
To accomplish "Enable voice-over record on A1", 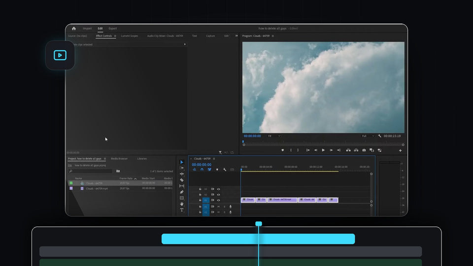I will [231, 206].
